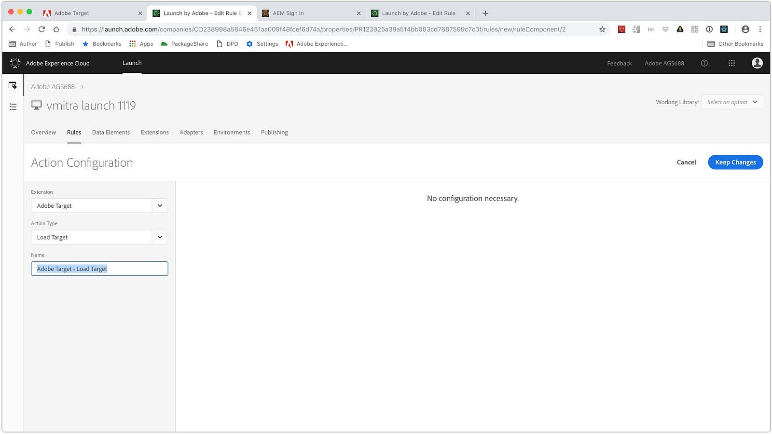Click the Adobe Experience Cloud logo icon

click(x=15, y=63)
